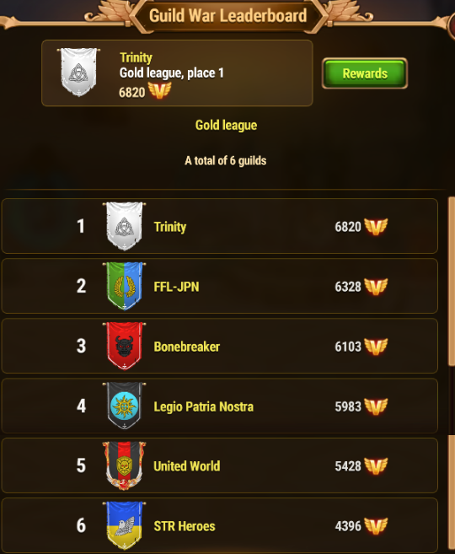
Task: Select STR Heroes blue and yellow banner
Action: (124, 525)
